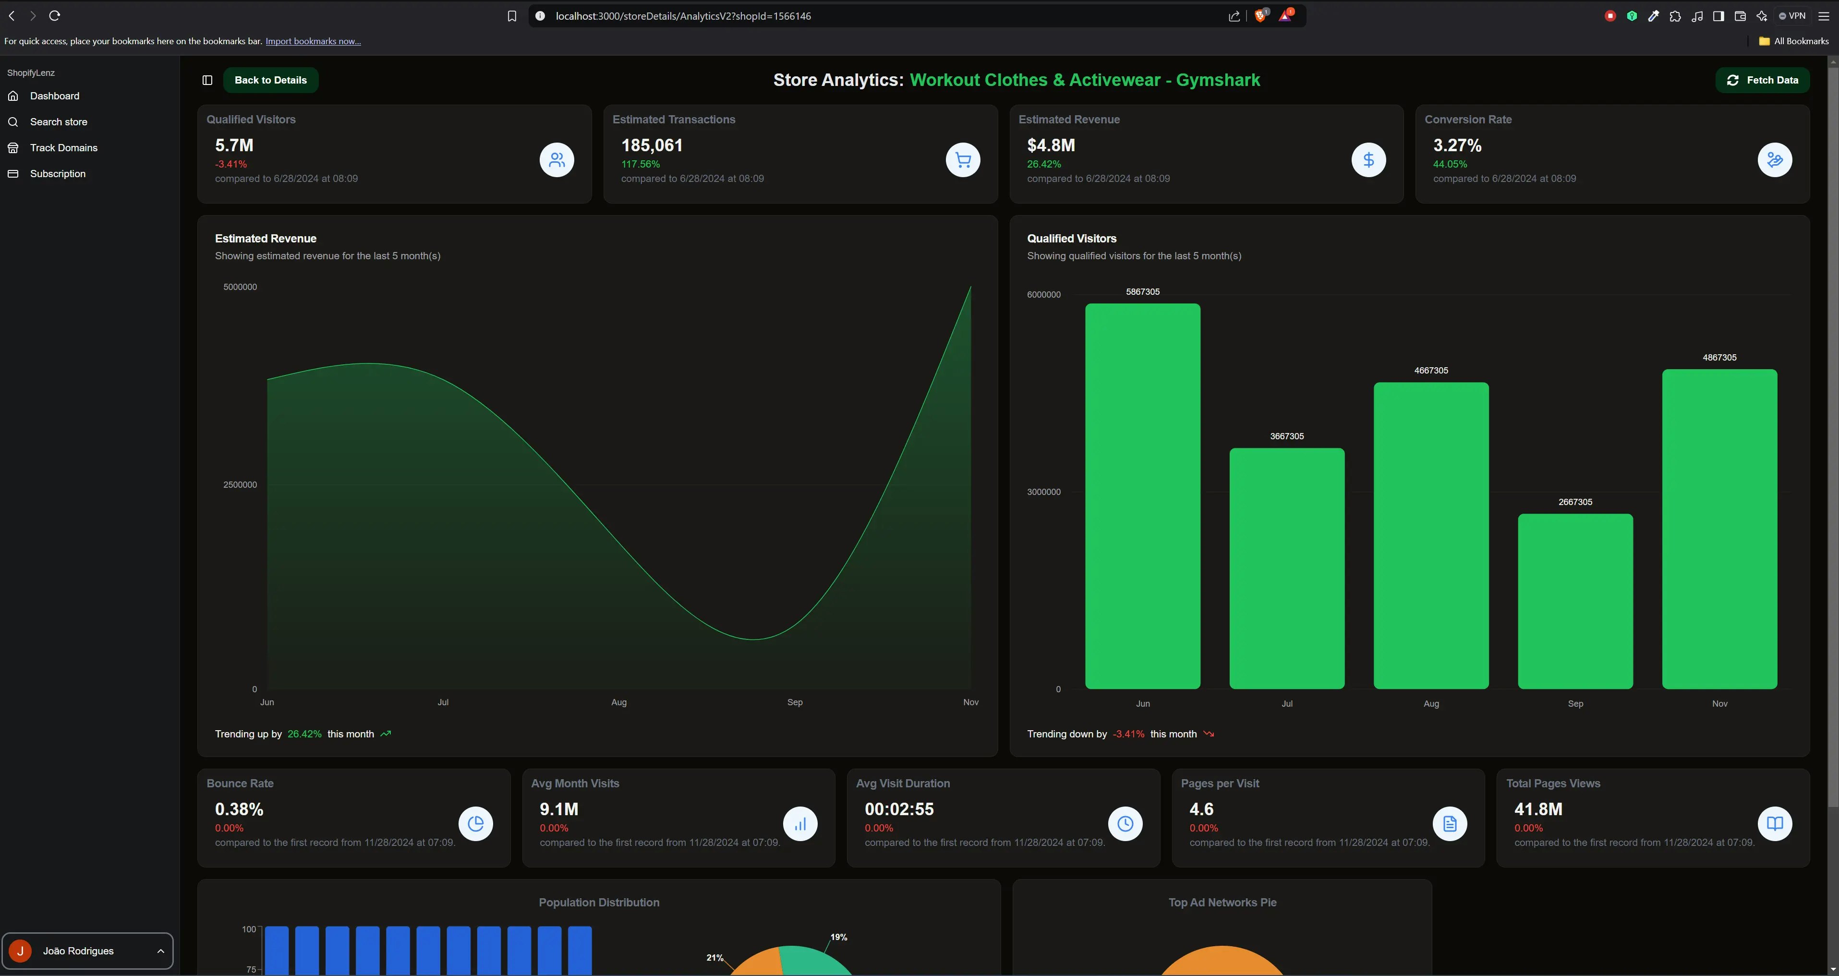1839x976 pixels.
Task: Click the Top Ad Networks Pie title
Action: [x=1222, y=903]
